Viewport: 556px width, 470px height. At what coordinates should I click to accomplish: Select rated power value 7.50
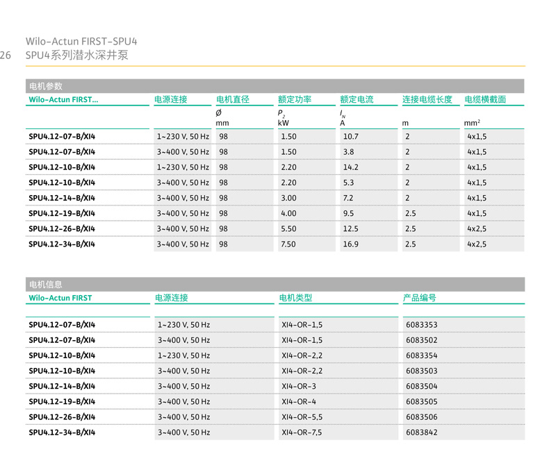click(x=288, y=244)
